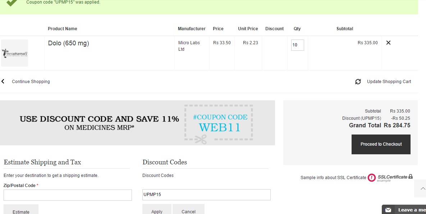Go back via Continue Shopping link
Image resolution: width=426 pixels, height=214 pixels.
(x=31, y=82)
